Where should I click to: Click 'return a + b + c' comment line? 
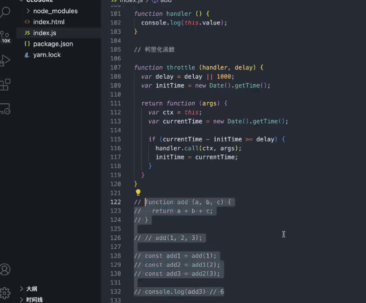point(173,211)
